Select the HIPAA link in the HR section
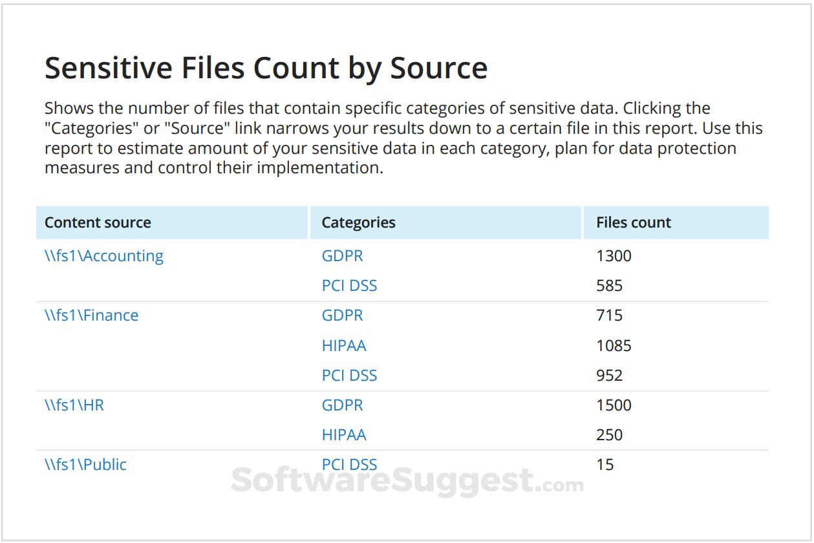Image resolution: width=814 pixels, height=543 pixels. click(x=344, y=435)
